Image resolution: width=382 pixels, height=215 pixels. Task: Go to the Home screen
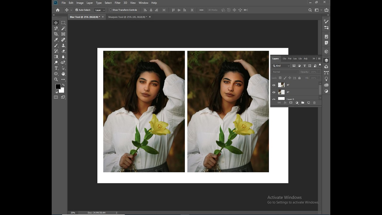tap(58, 10)
